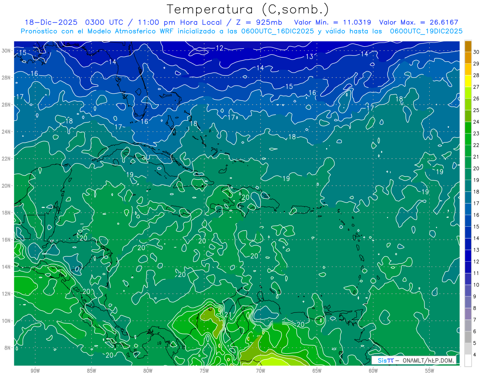Click the colorbar scale label 30
487x376 pixels.
pos(476,52)
